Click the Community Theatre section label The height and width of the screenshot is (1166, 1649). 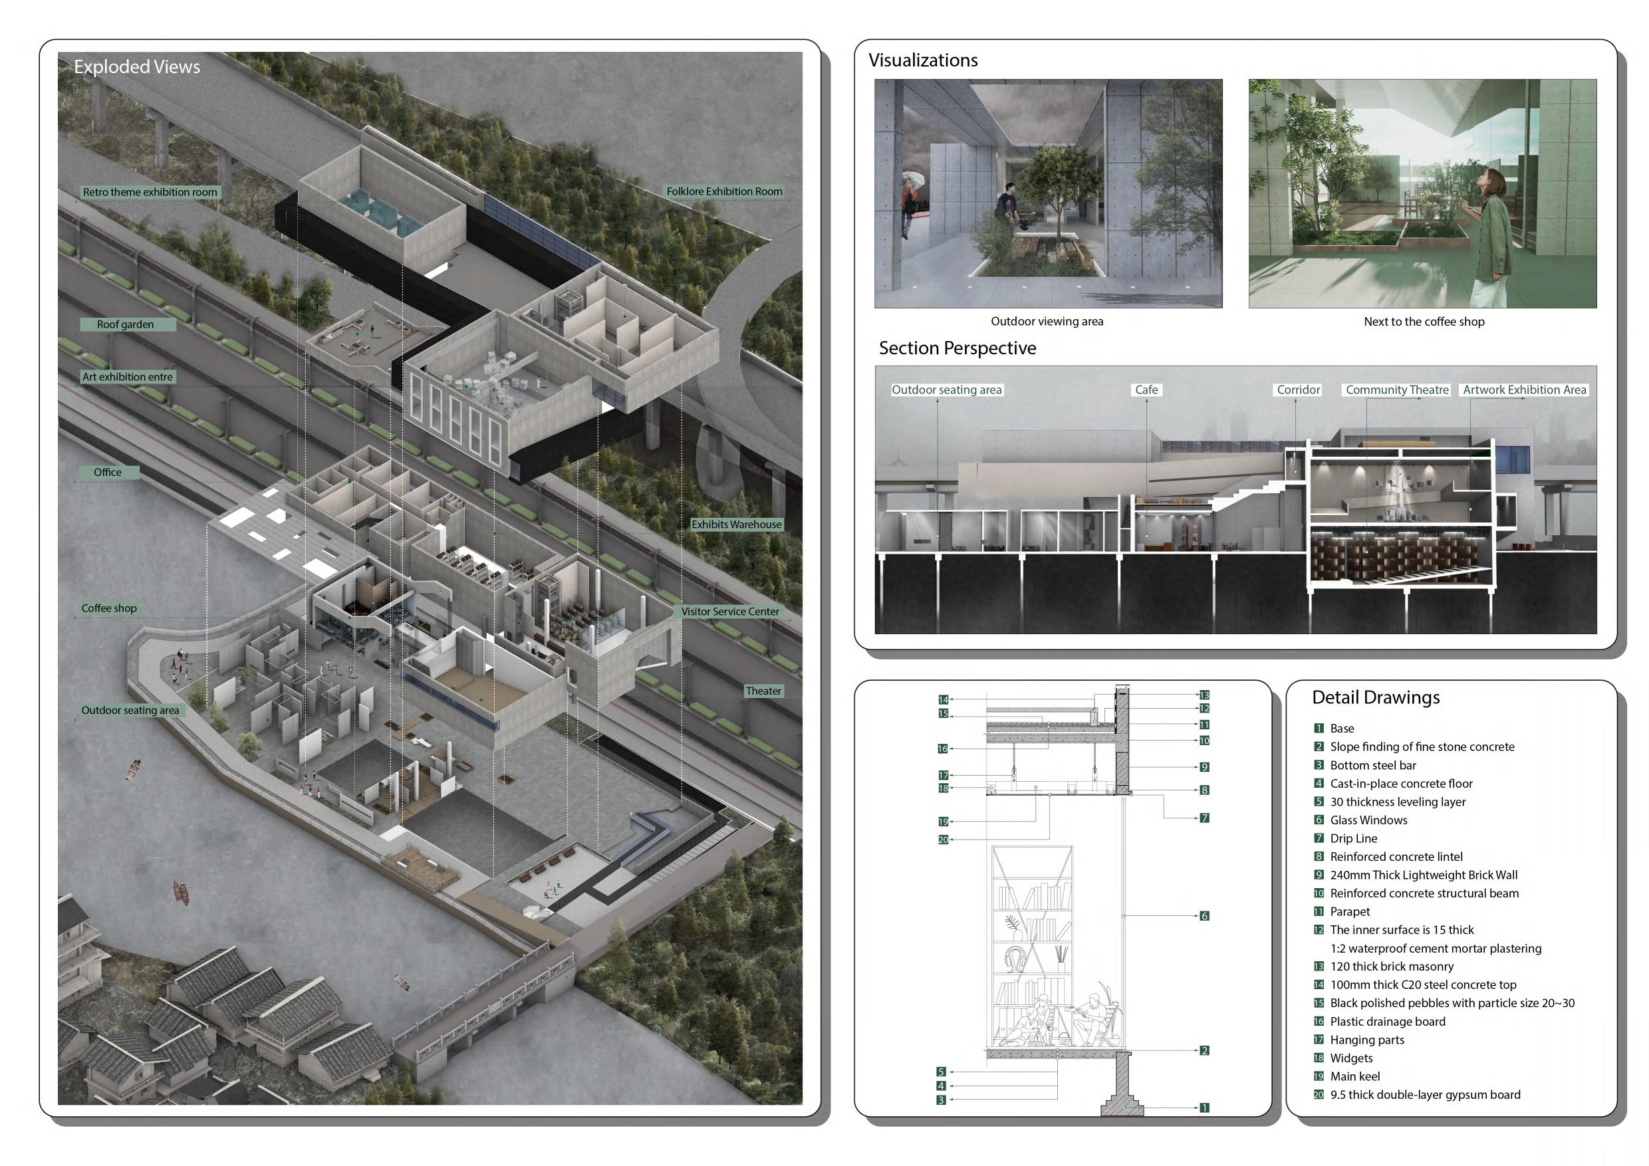click(x=1397, y=390)
